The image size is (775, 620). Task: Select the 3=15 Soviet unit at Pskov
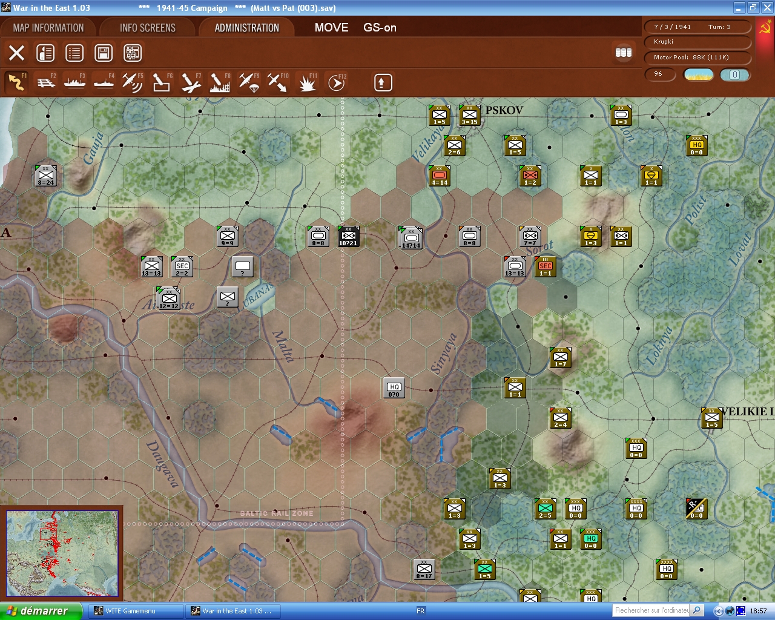click(469, 115)
